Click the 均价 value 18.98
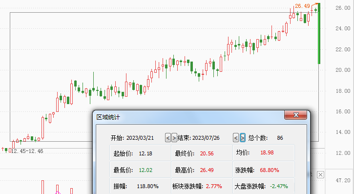The width and height of the screenshot is (354, 194). (267, 152)
